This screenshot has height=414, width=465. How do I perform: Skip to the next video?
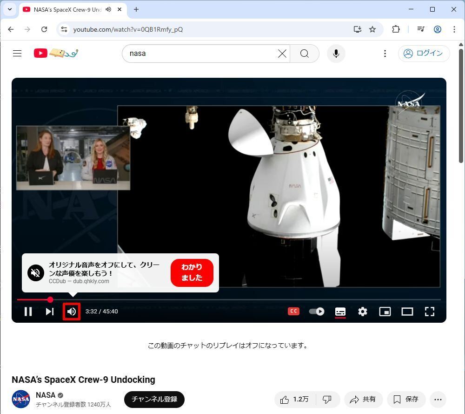(x=50, y=312)
